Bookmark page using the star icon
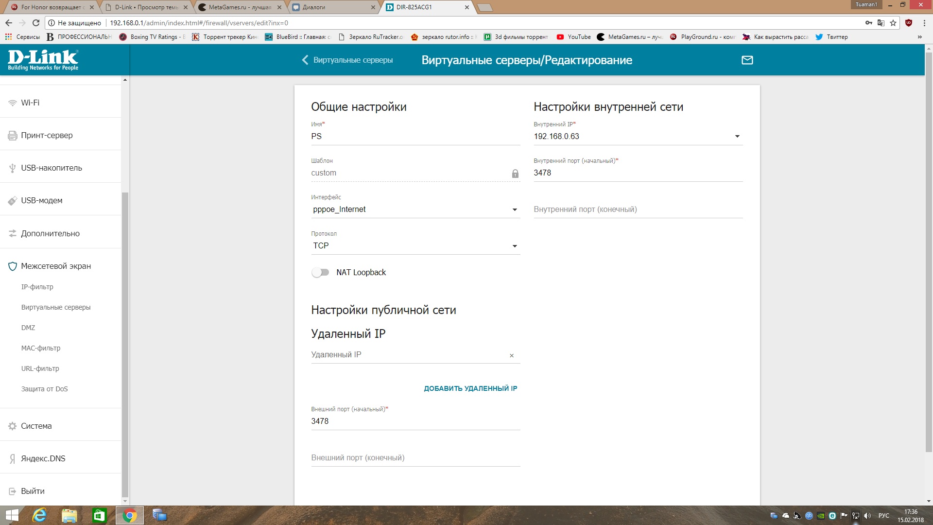 coord(893,23)
